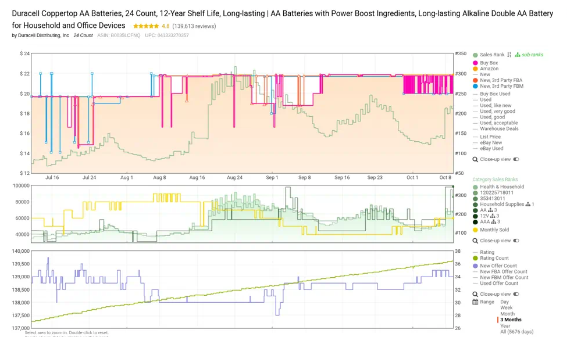
Task: Click the hierarchy icon beside AAA rank
Action: [x=494, y=222]
